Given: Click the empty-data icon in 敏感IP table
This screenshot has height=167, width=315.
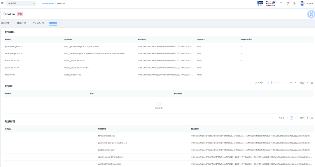Looking at the screenshot, I should tap(158, 104).
